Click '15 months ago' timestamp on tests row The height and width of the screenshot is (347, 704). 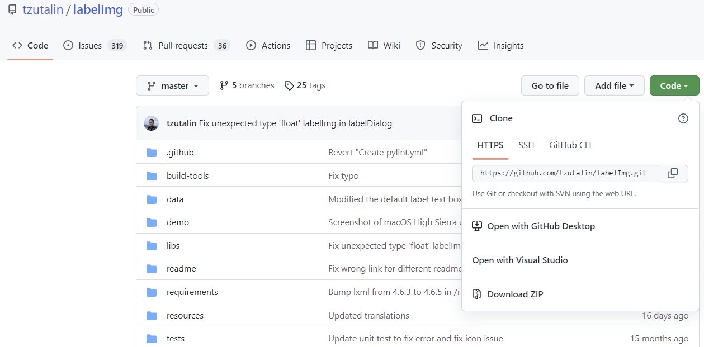pyautogui.click(x=659, y=339)
